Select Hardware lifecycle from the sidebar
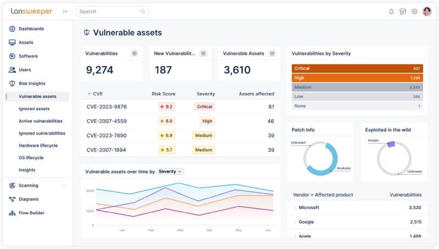The width and height of the screenshot is (439, 249). point(38,146)
